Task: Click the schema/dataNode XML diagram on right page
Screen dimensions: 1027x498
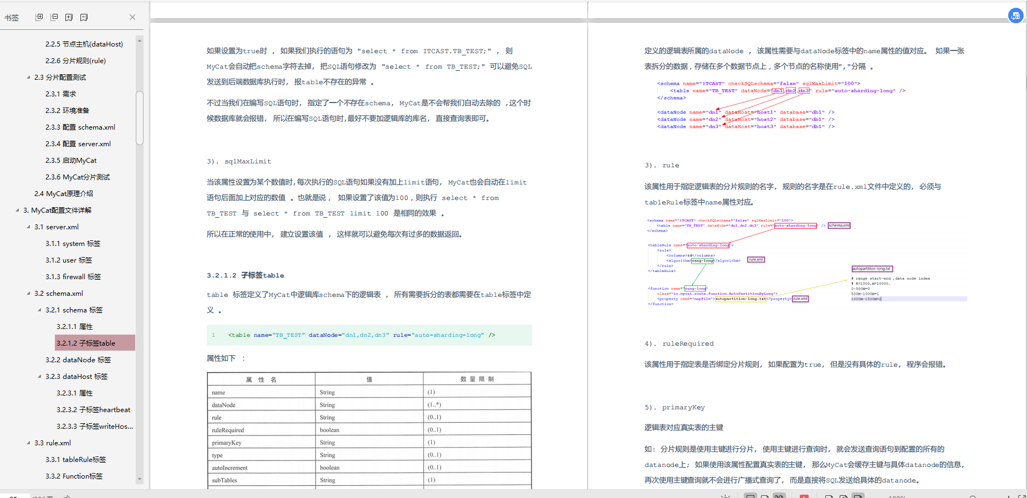Action: pyautogui.click(x=781, y=105)
